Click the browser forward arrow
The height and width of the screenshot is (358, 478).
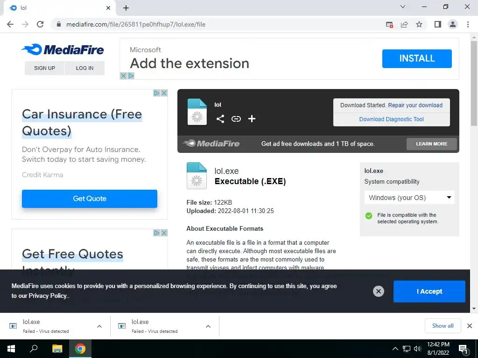coord(25,24)
